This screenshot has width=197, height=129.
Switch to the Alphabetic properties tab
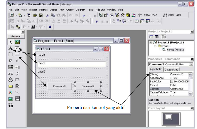tap(156, 69)
